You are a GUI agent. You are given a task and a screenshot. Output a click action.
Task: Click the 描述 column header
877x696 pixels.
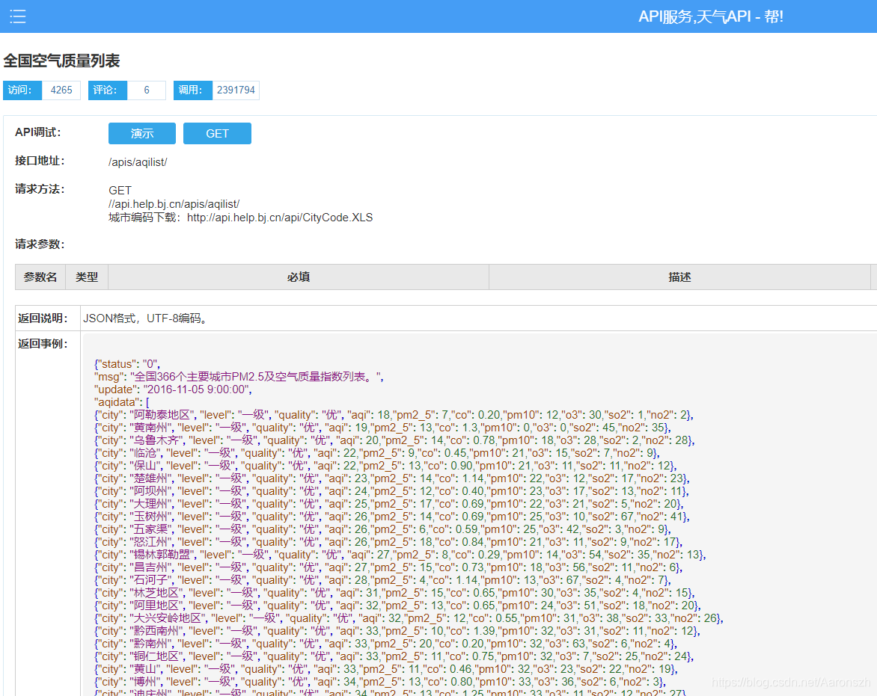pyautogui.click(x=679, y=277)
